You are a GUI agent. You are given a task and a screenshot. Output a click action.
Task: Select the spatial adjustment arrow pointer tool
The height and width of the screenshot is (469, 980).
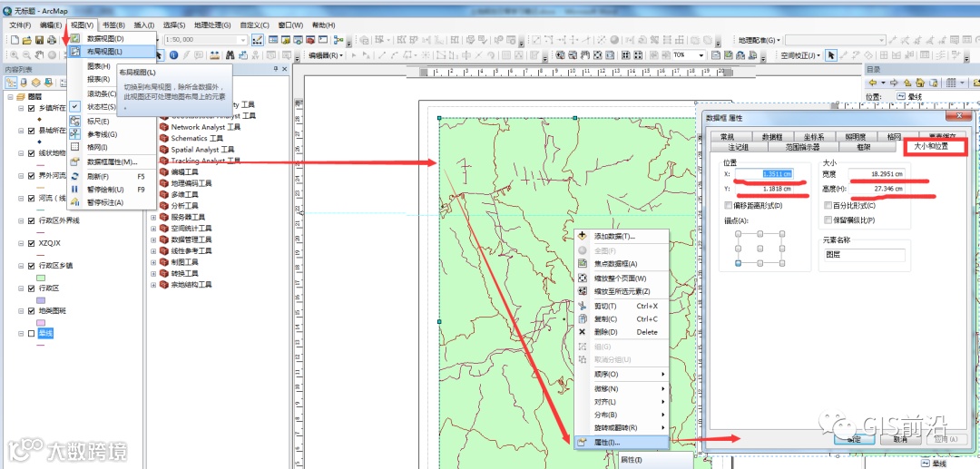[830, 55]
